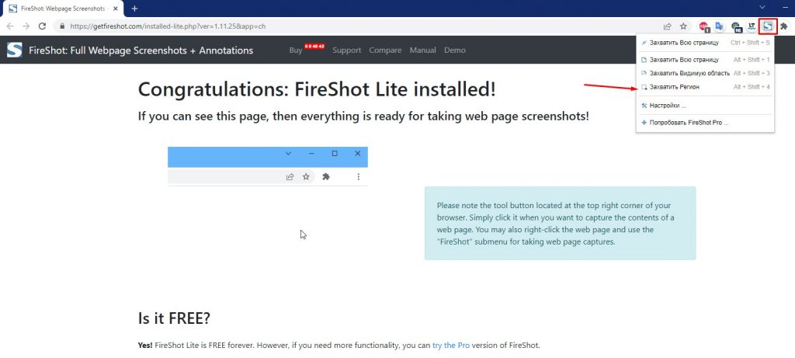Open the Demo link in header

[x=455, y=50]
